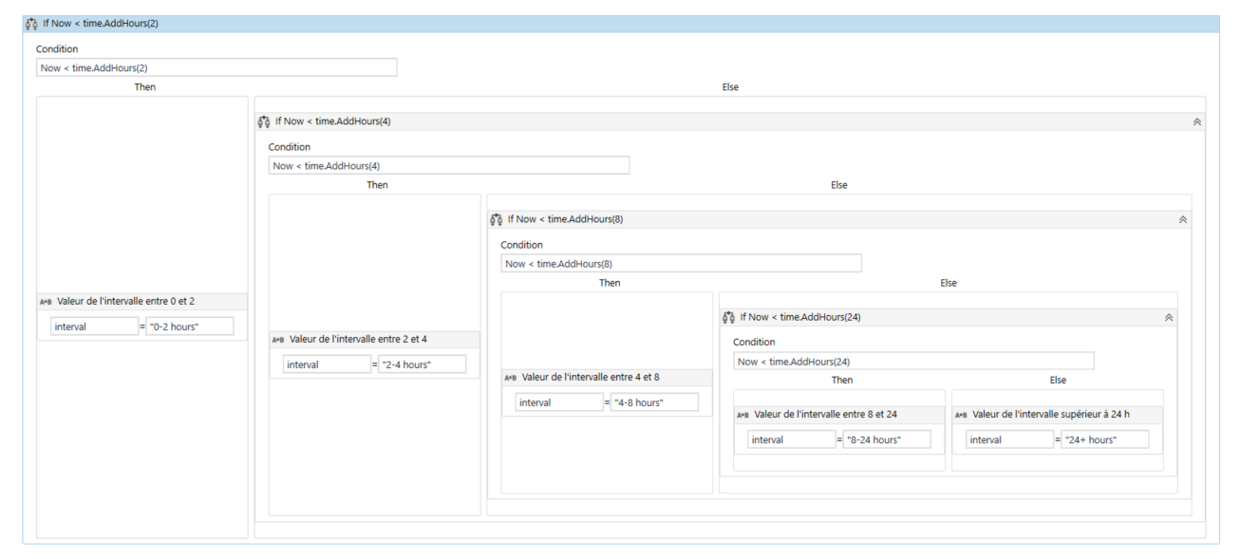This screenshot has height=559, width=1241.
Task: Click the "0-2 hours" value field
Action: point(190,326)
